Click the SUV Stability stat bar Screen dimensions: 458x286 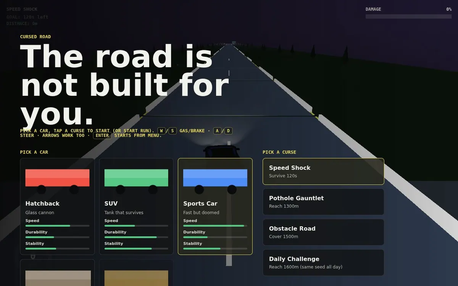[x=136, y=249]
